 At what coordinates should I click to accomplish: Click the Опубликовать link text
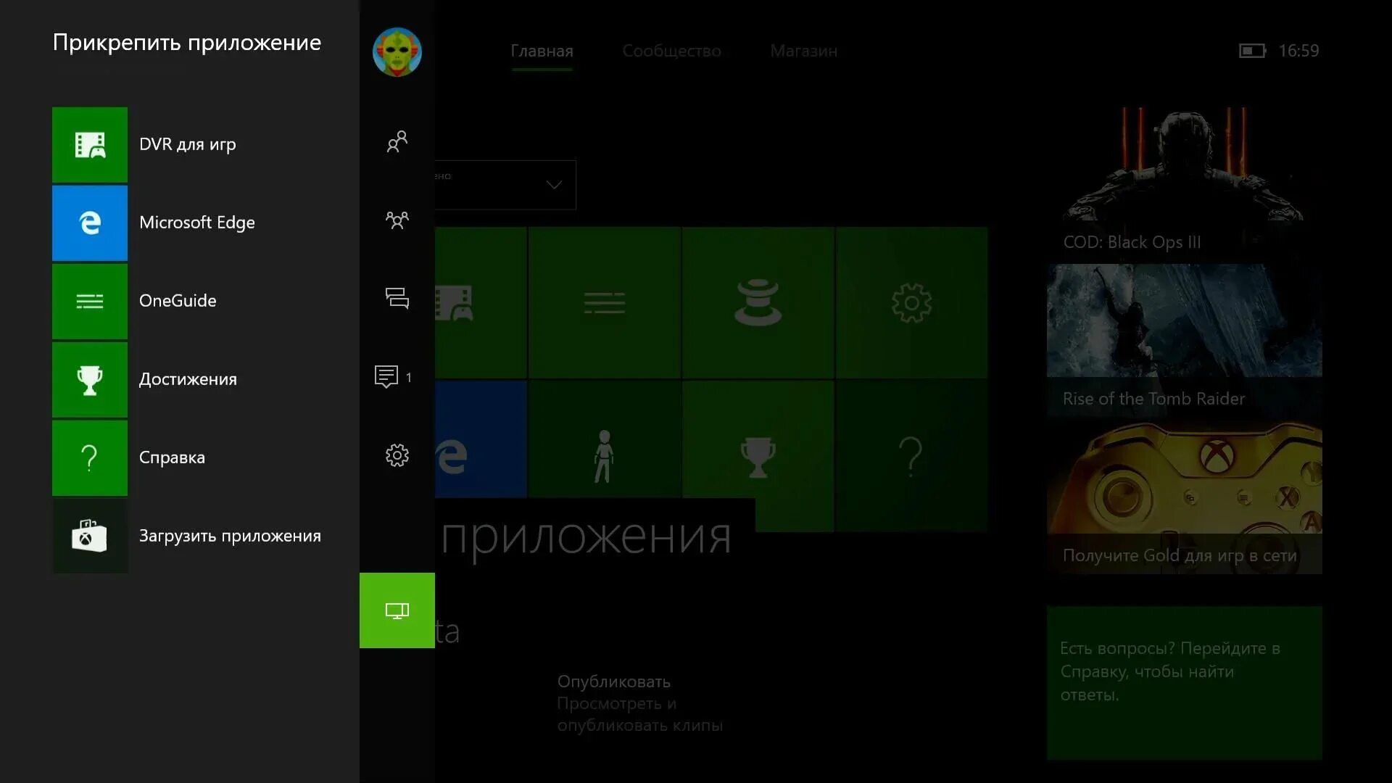click(x=613, y=681)
